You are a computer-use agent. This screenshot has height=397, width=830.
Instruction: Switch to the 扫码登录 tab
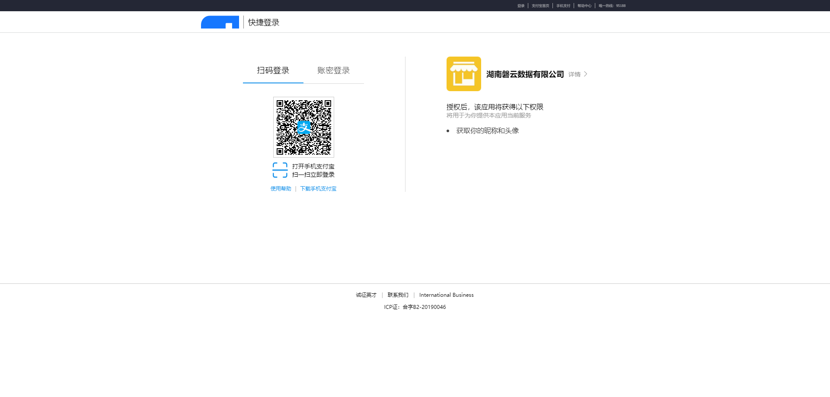(x=273, y=70)
